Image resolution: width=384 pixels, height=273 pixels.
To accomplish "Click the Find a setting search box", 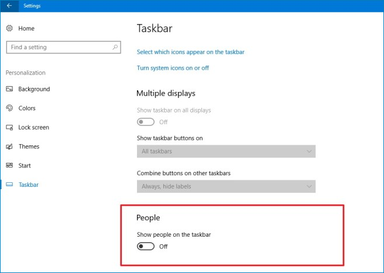I will pos(63,47).
